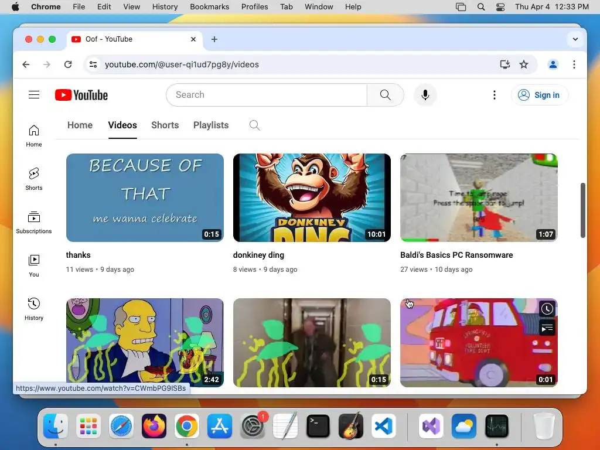The image size is (600, 450).
Task: Open the hallway thumbnail video 0:15
Action: pyautogui.click(x=312, y=342)
